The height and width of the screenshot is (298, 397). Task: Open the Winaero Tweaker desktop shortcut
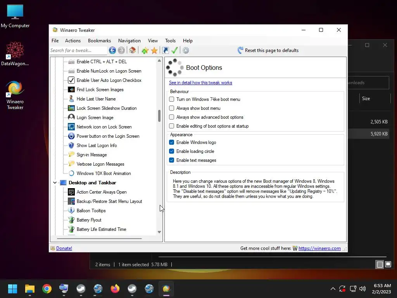pyautogui.click(x=15, y=95)
